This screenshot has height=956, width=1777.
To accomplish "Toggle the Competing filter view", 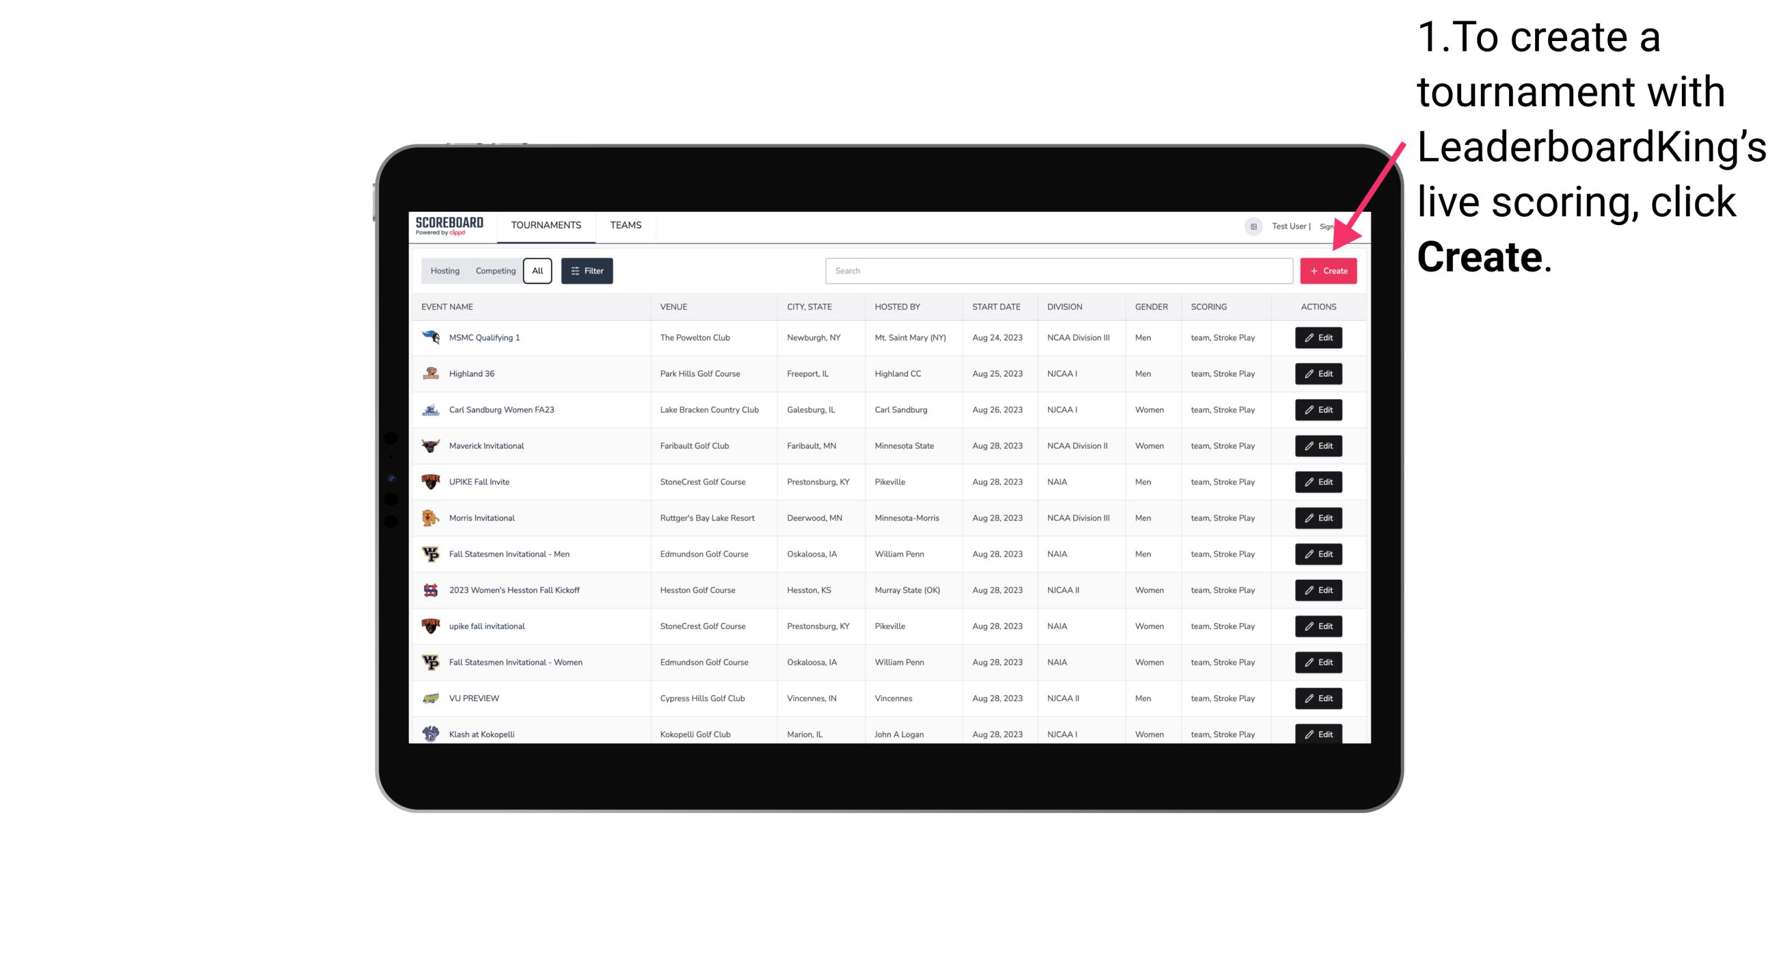I will point(494,271).
